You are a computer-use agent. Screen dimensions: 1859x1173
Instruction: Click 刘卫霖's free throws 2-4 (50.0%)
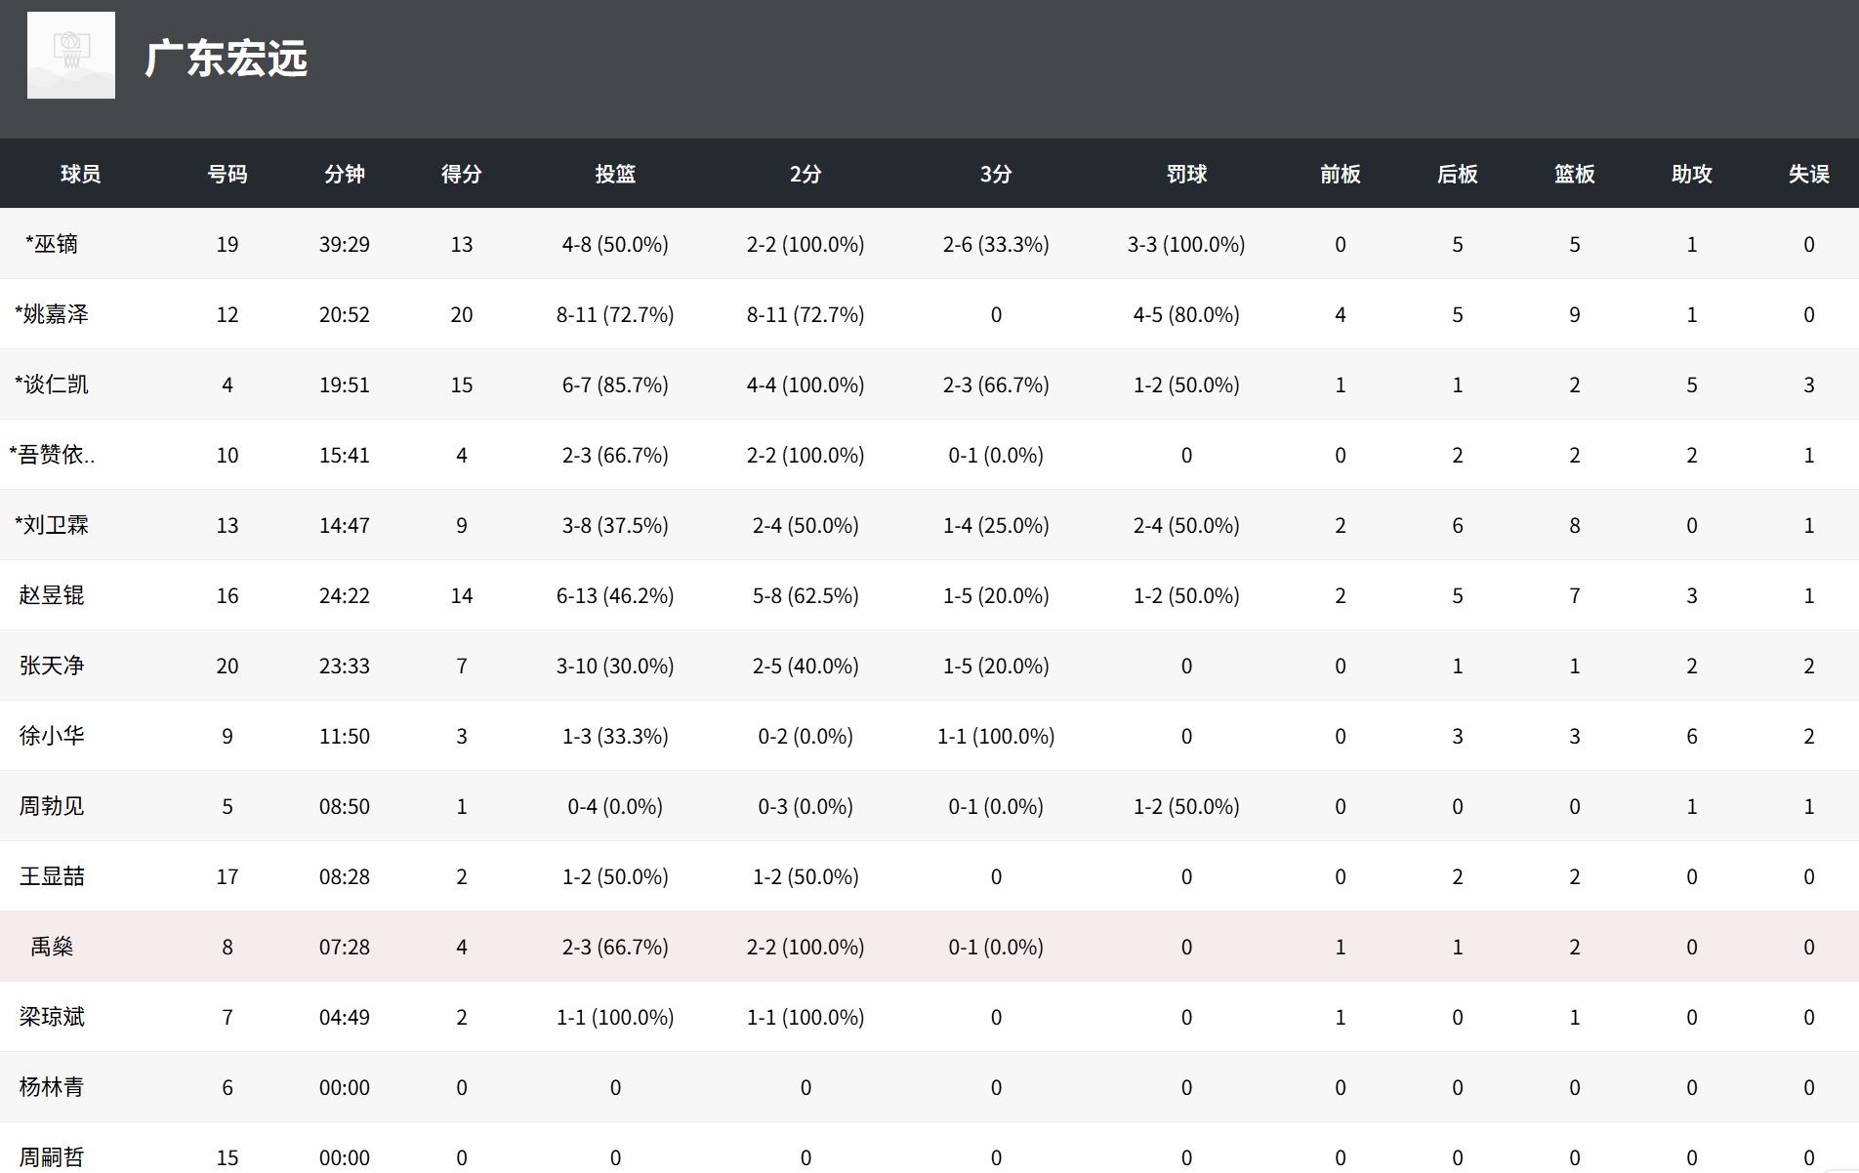(1186, 525)
